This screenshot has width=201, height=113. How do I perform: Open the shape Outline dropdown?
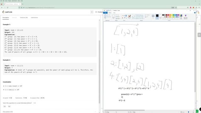(147, 15)
